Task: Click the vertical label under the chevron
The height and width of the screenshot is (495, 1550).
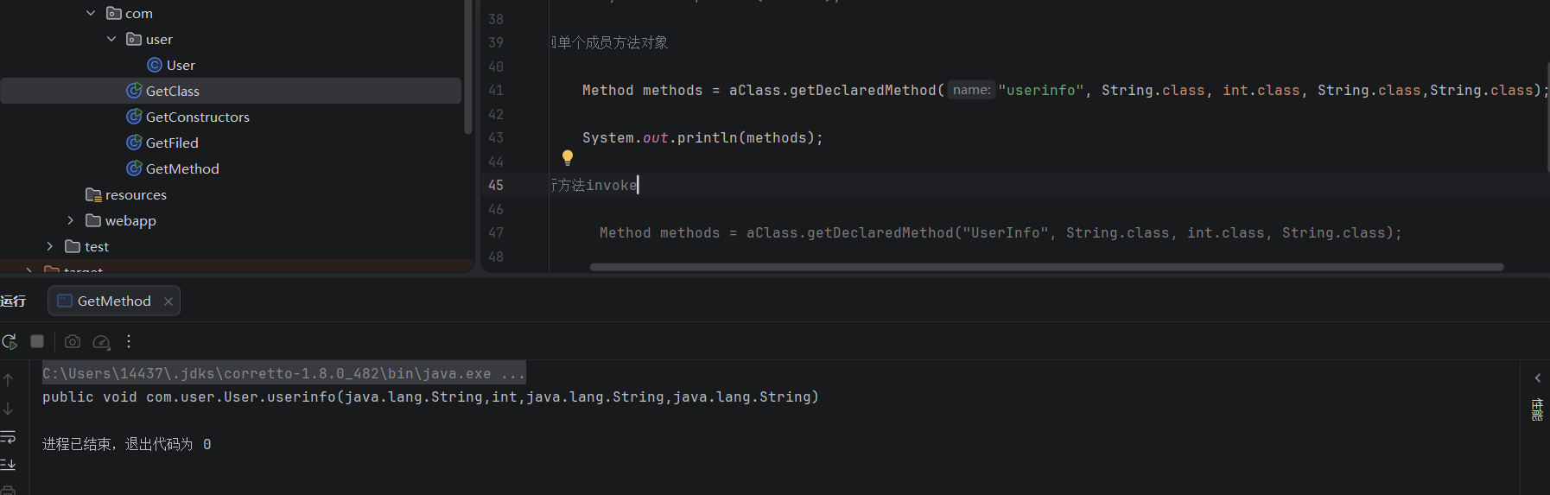Action: pyautogui.click(x=1537, y=409)
